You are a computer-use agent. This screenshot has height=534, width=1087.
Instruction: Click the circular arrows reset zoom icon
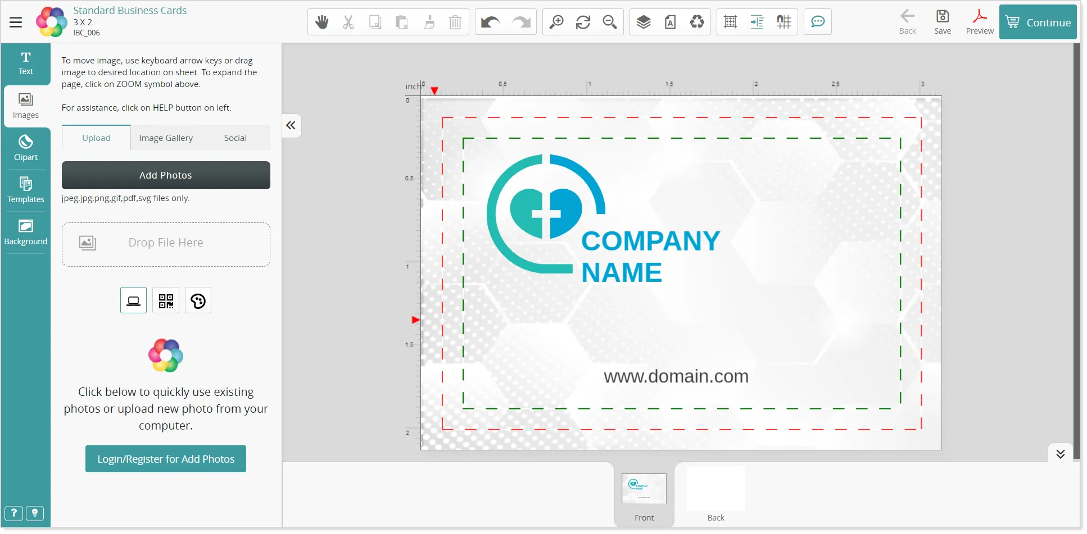point(583,22)
